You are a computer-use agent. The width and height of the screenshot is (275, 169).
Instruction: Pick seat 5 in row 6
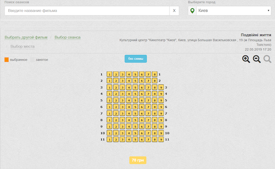(x=135, y=107)
